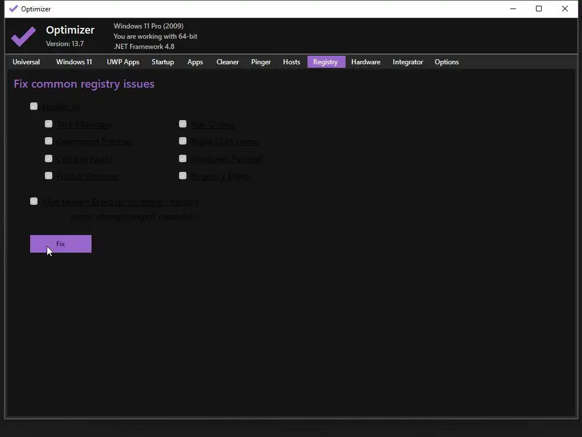Click the small title bar Optimizer icon
Screen dimensions: 582x437
pos(14,9)
